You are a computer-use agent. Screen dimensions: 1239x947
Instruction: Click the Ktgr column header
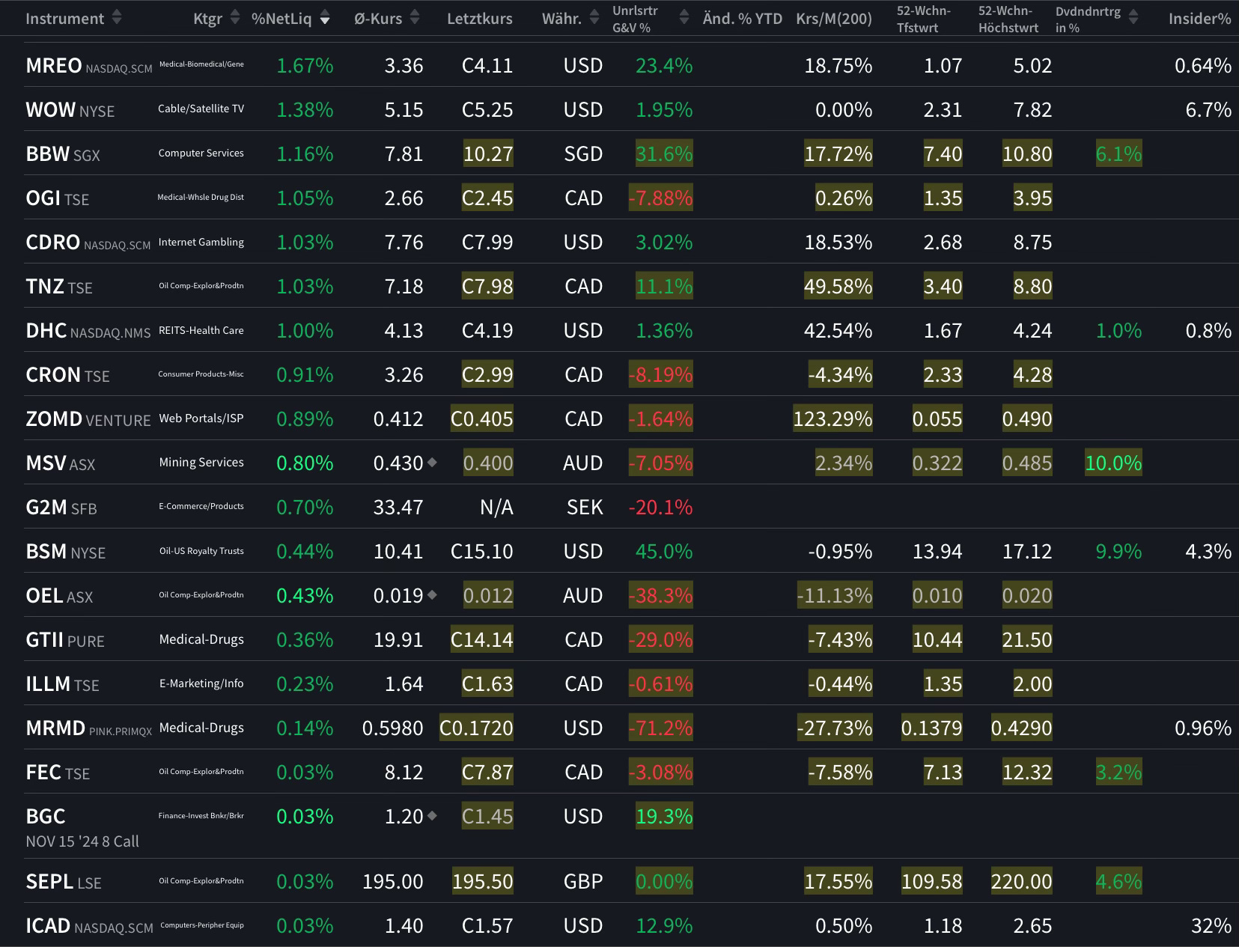tap(207, 18)
